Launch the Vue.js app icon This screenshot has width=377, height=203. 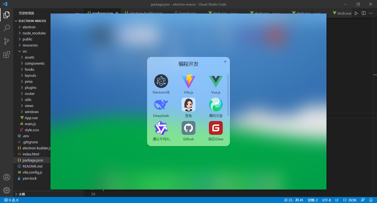(216, 81)
